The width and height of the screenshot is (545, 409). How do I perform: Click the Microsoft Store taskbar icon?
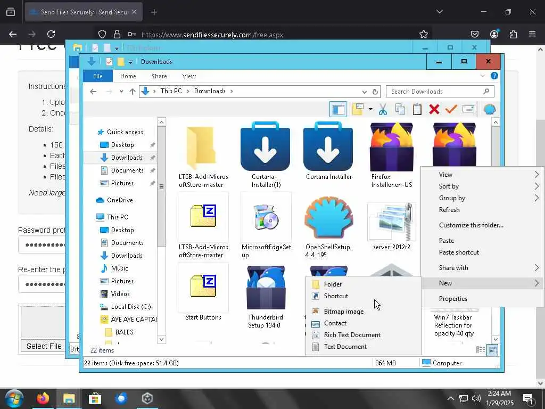(95, 398)
